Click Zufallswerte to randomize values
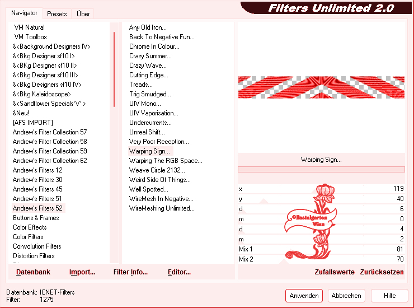Image resolution: width=414 pixels, height=308 pixels. (x=335, y=272)
